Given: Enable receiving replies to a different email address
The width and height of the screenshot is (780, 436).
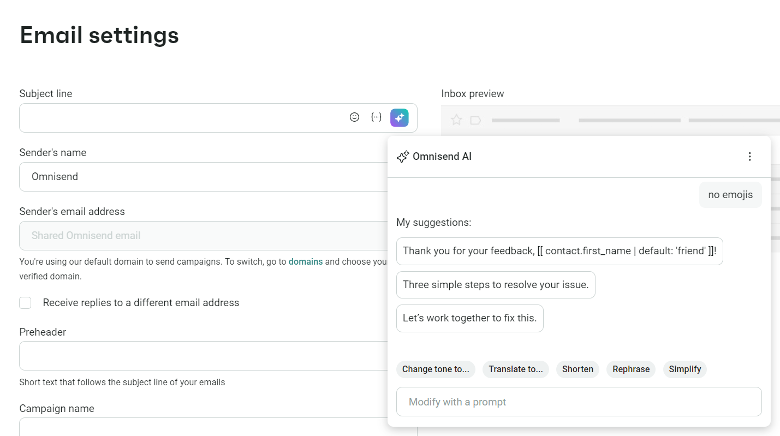Looking at the screenshot, I should coord(25,303).
